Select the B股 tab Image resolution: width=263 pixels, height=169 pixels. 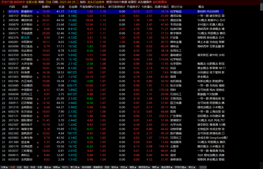click(x=40, y=167)
